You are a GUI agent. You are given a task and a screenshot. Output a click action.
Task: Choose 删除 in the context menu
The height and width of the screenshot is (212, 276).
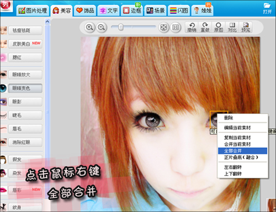point(243,118)
